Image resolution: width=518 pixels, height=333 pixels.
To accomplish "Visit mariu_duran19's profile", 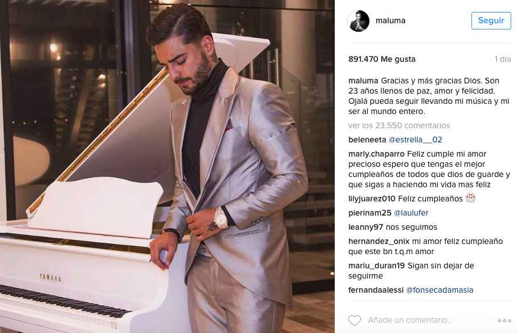I will coord(377,265).
